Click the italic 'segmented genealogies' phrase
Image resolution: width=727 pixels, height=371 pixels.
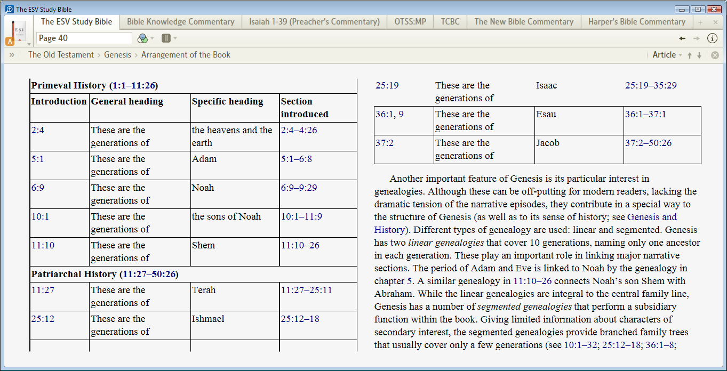click(524, 307)
